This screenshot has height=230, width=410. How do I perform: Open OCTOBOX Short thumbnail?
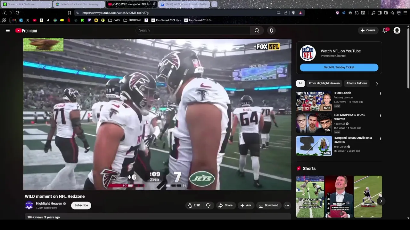click(339, 196)
